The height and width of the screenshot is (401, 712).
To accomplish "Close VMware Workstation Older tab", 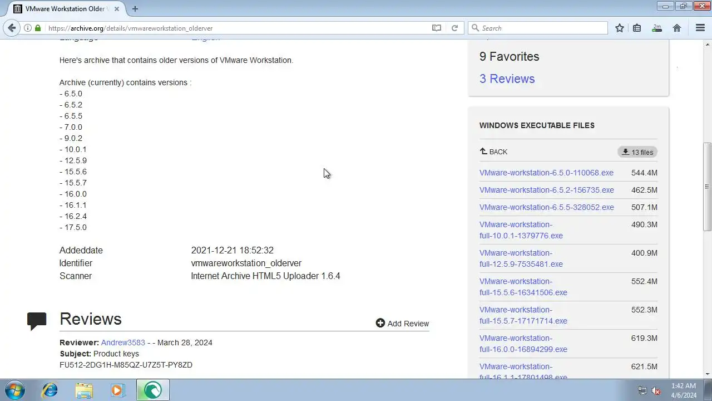I will coord(117,8).
